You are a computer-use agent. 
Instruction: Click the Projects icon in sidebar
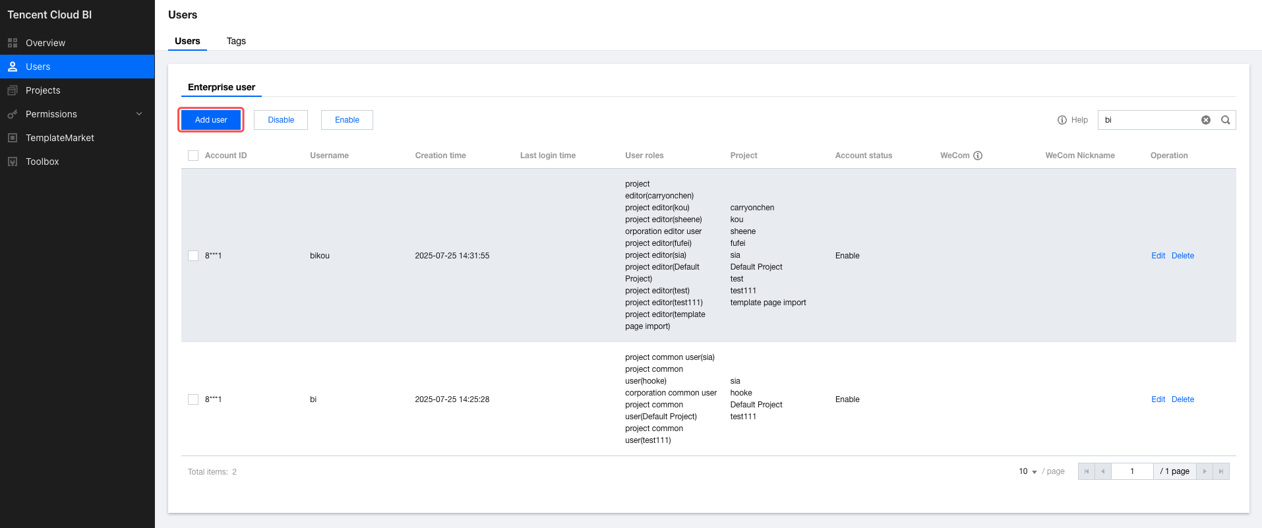coord(13,90)
